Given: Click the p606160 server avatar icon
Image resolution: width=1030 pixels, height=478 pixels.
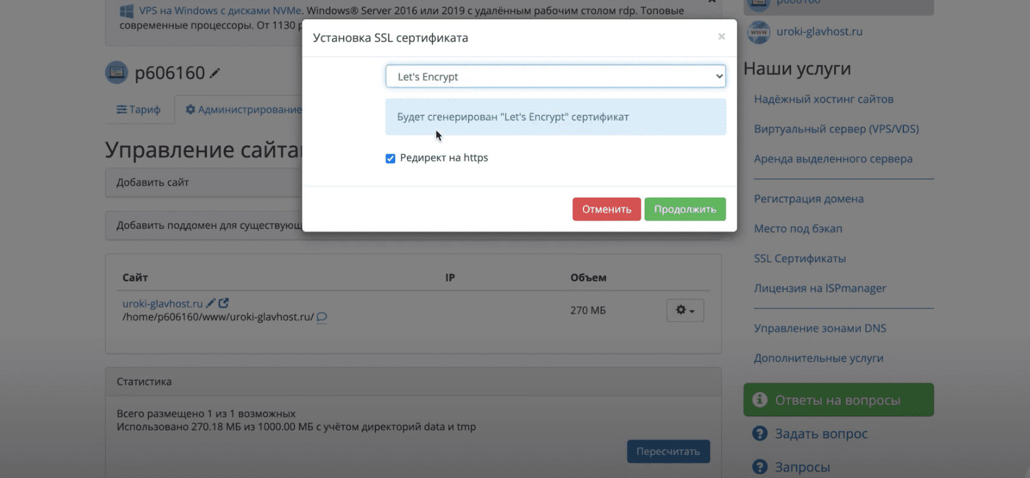Looking at the screenshot, I should click(117, 72).
